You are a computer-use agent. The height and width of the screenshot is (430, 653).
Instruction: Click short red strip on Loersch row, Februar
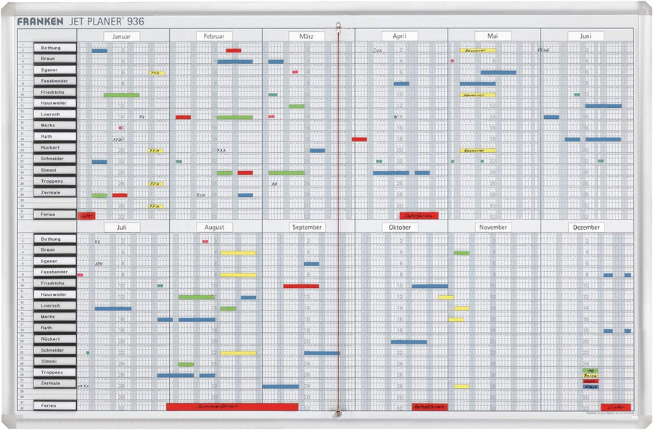click(x=184, y=117)
